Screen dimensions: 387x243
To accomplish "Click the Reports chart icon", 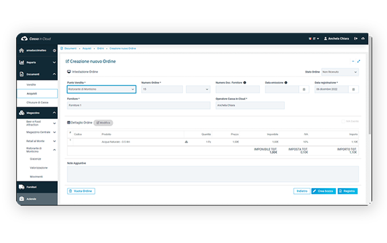I will pos(21,62).
